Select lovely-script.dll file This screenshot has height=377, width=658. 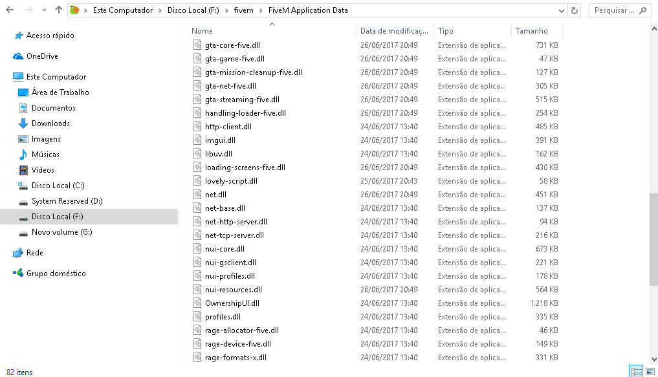[x=231, y=181]
